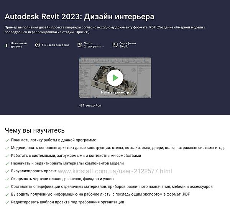Click the certificate icon beside "Сертификат Stepik"
Screen dimensions: 230x216
point(115,45)
